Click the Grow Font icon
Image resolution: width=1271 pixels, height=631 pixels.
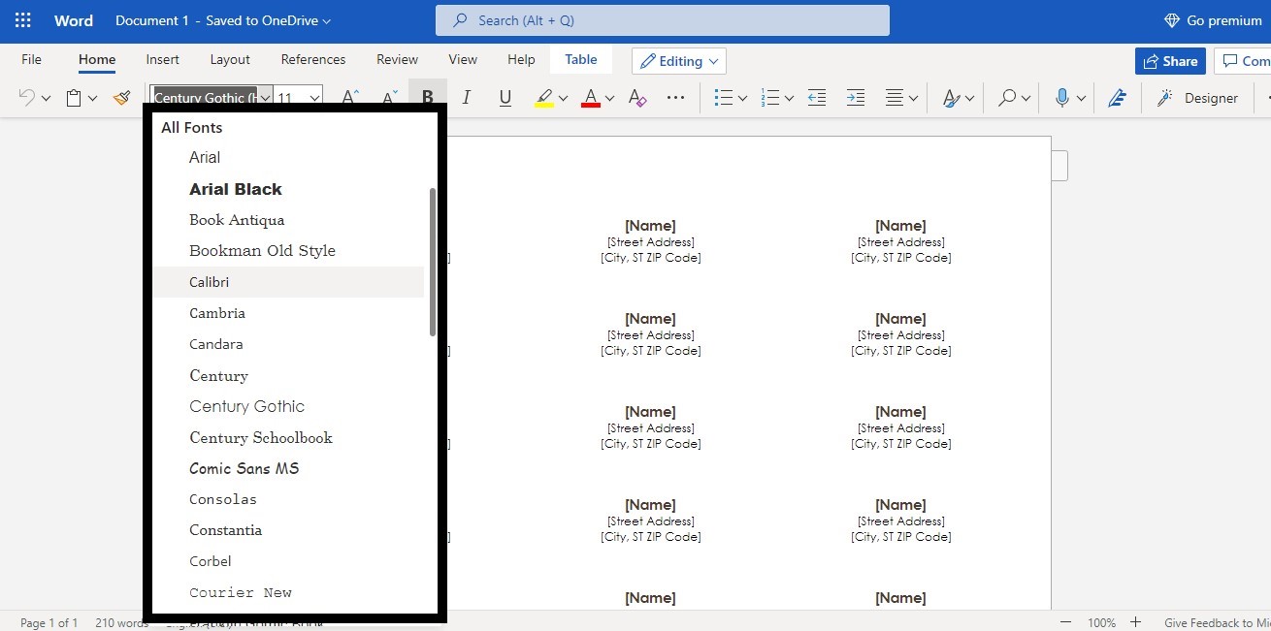click(x=350, y=98)
